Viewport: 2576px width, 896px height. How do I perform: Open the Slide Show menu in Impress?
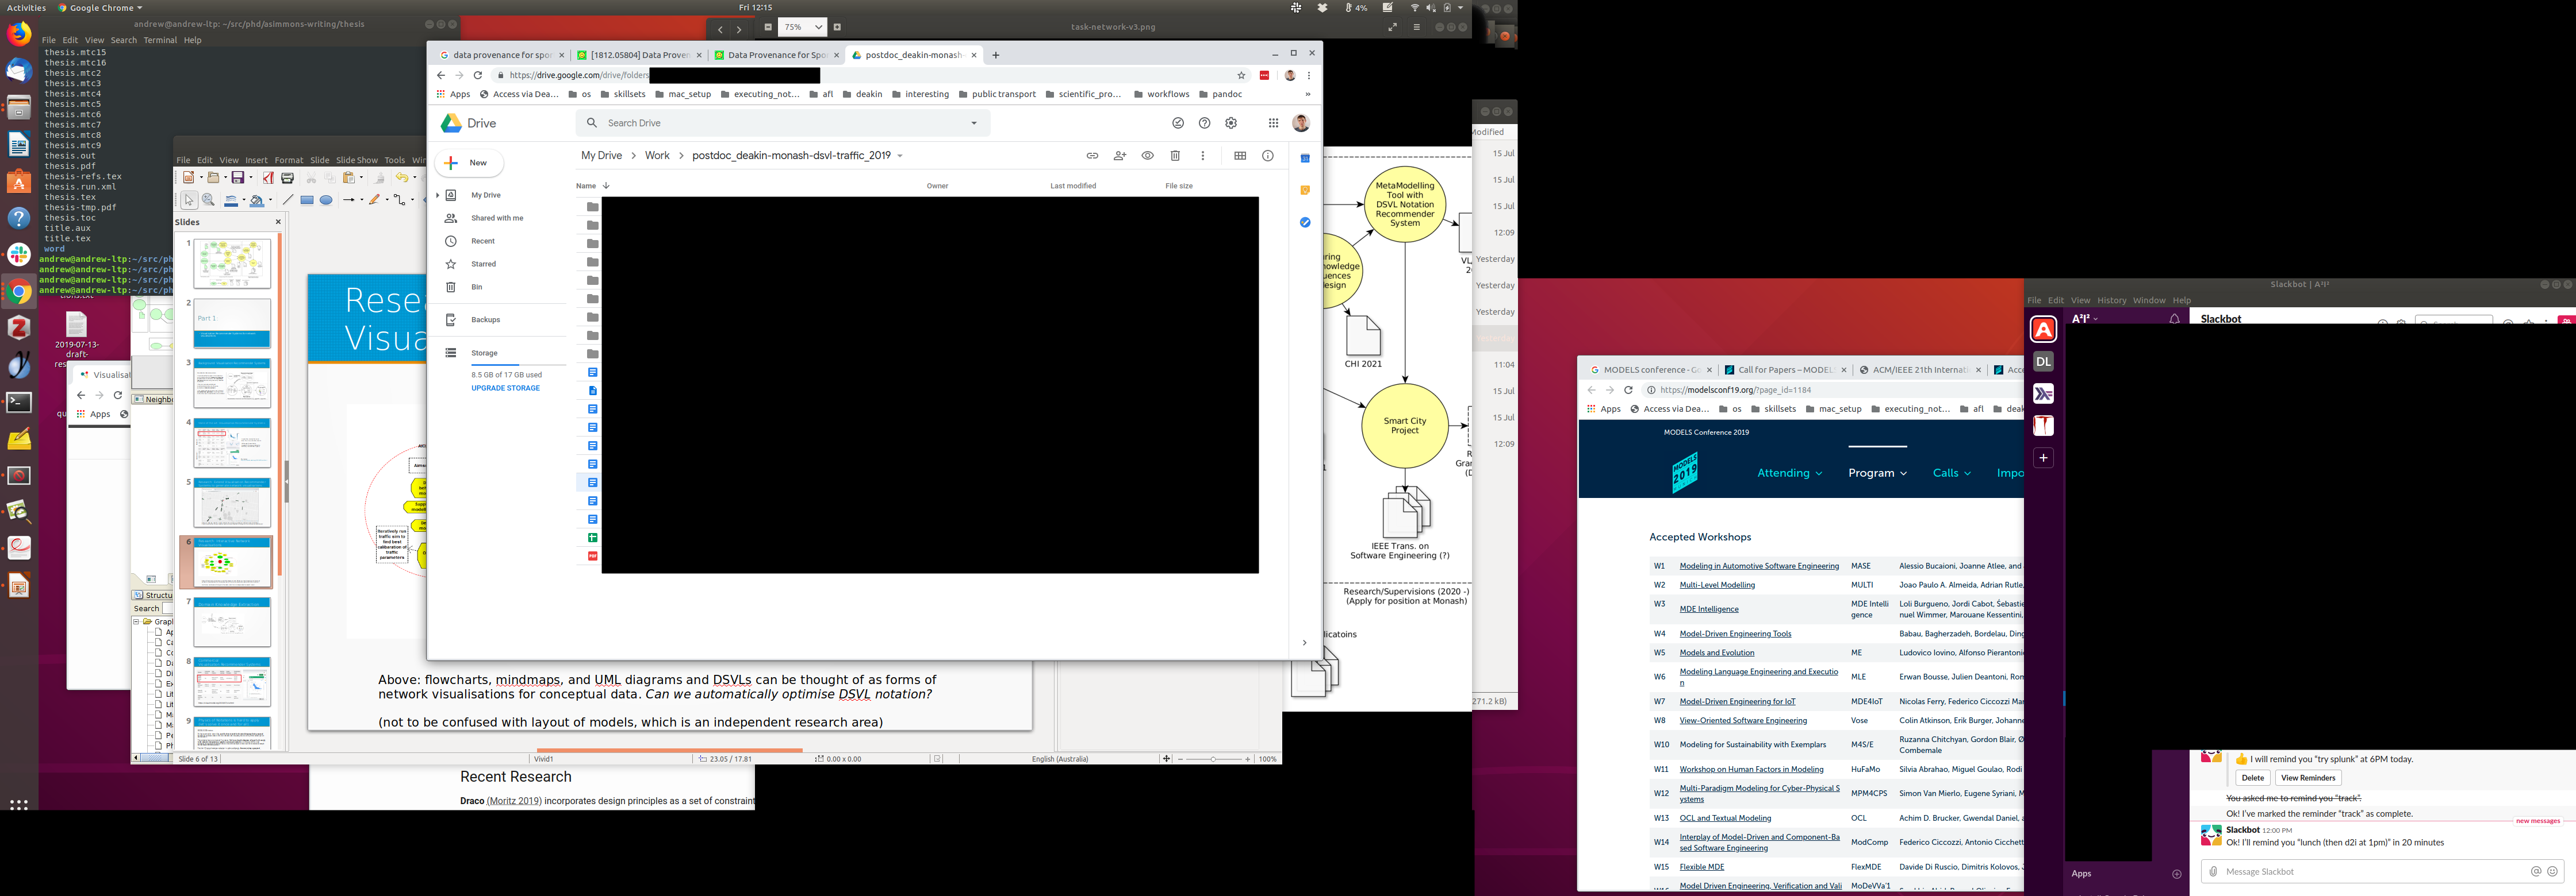click(x=356, y=160)
